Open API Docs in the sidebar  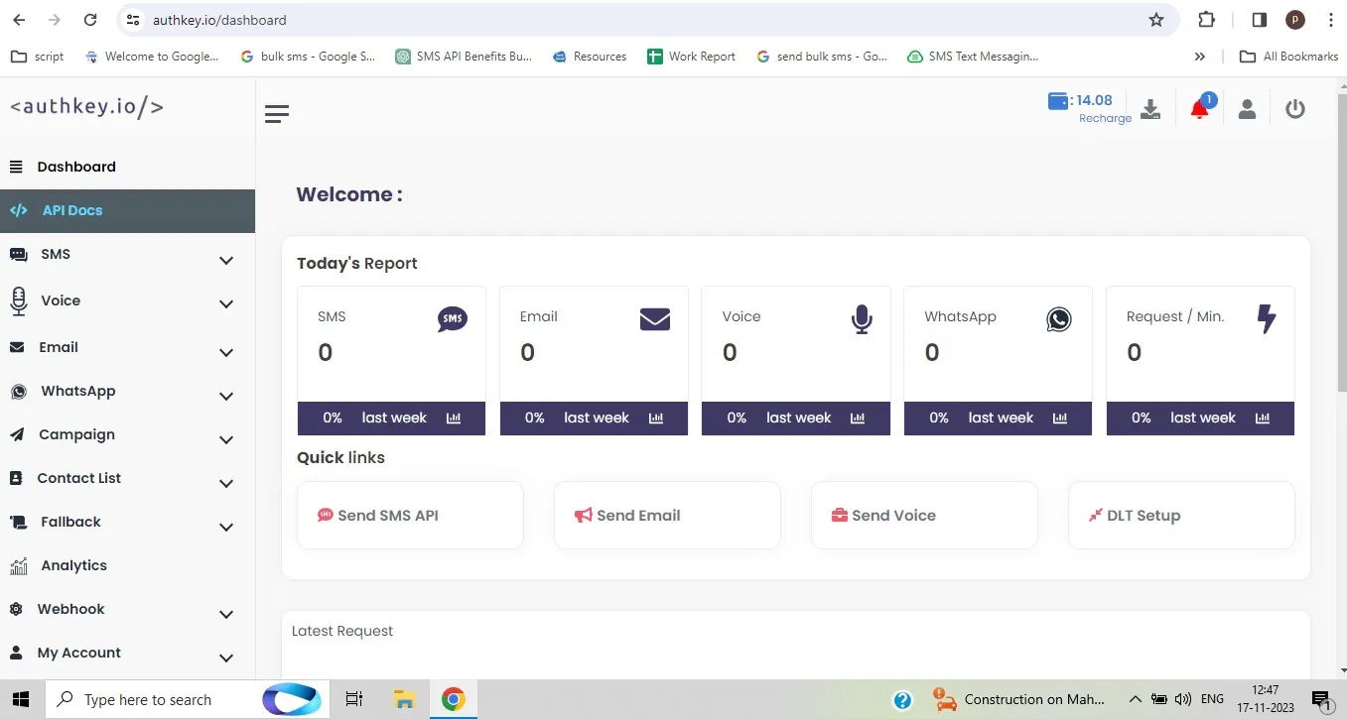tap(127, 210)
